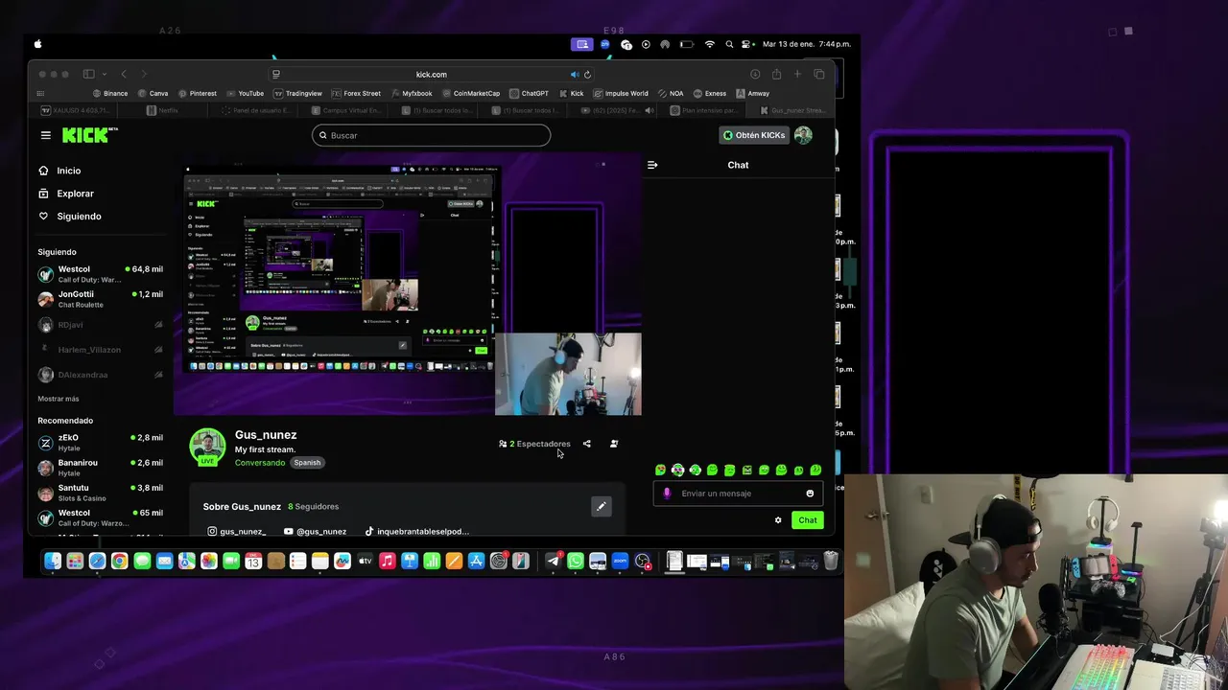
Task: Expand Mostrar más in following list
Action: point(59,399)
